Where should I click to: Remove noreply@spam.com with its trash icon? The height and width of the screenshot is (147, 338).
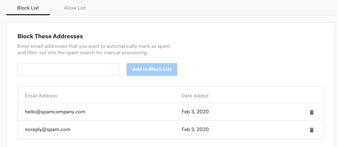pyautogui.click(x=312, y=130)
